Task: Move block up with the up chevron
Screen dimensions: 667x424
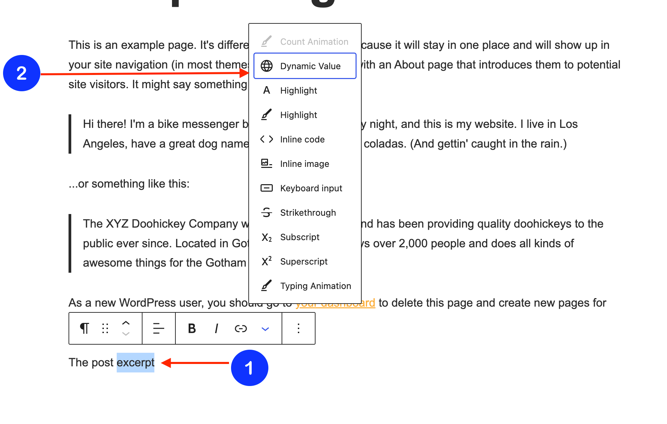Action: pyautogui.click(x=126, y=323)
